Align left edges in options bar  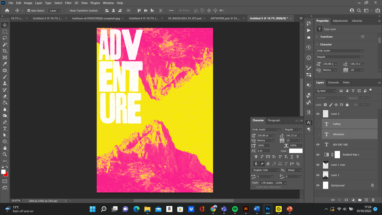(107, 10)
